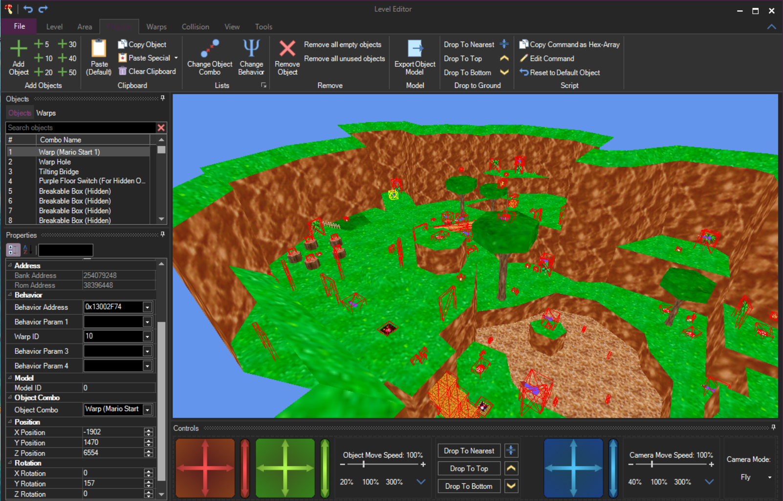Toggle categorized view in Properties panel

[13, 250]
